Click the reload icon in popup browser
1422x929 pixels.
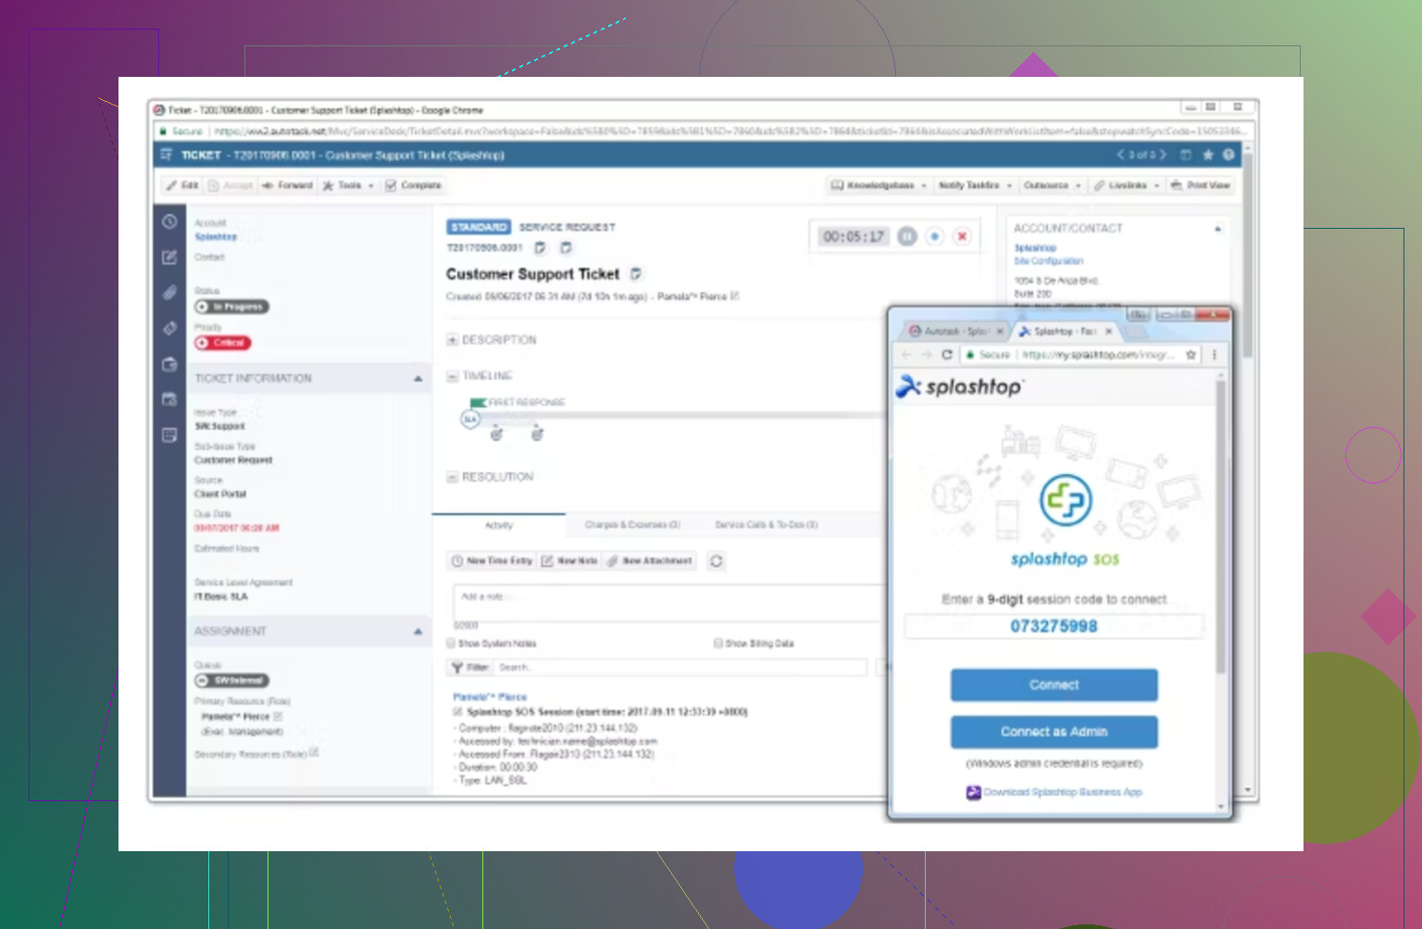click(x=947, y=355)
